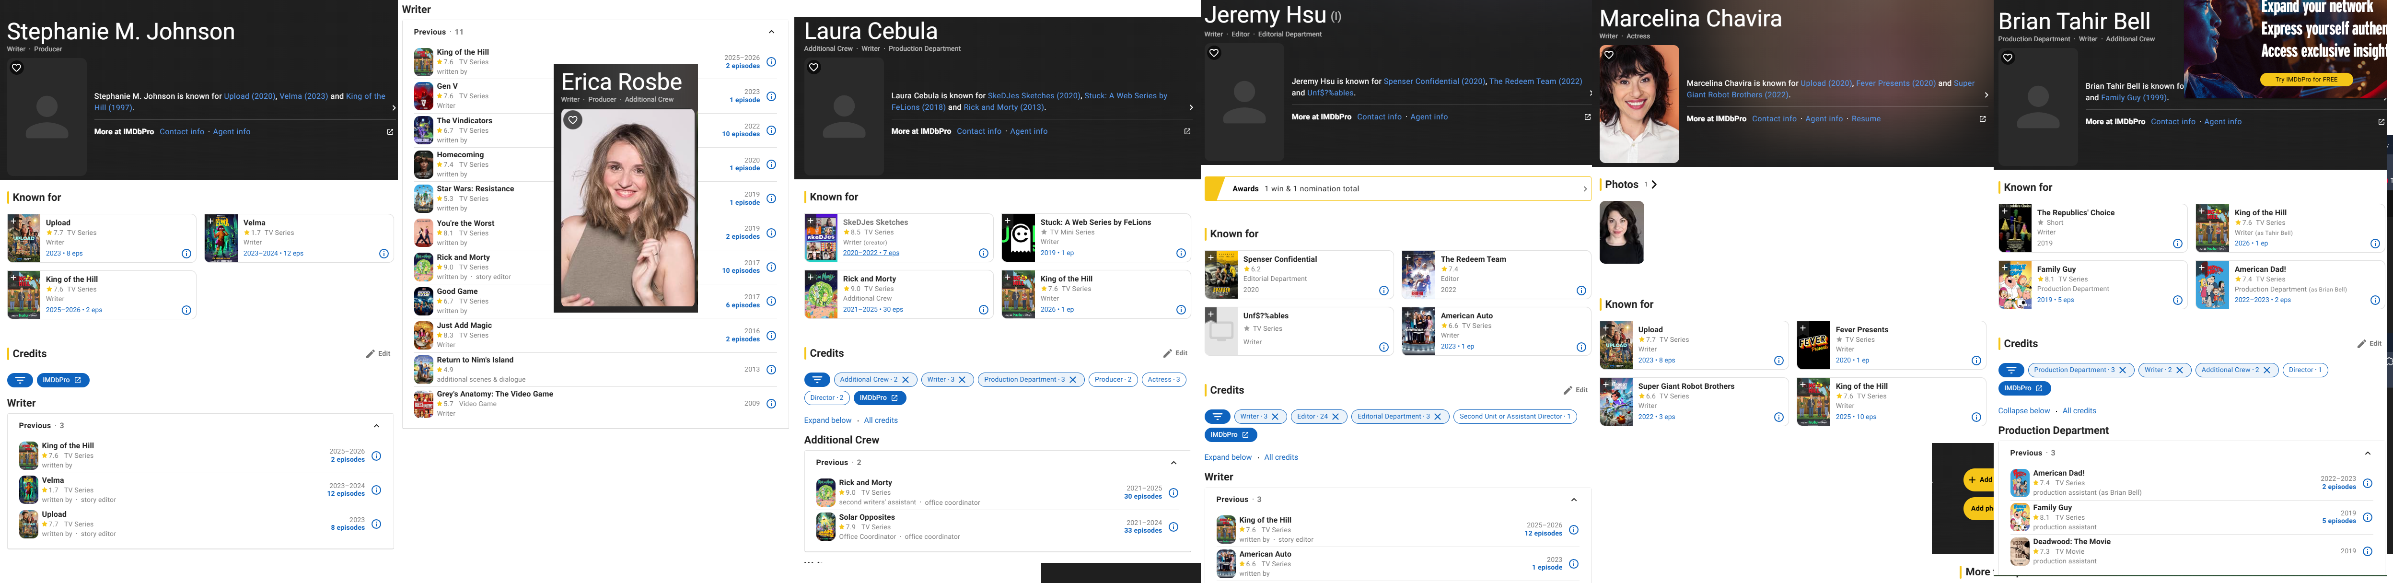2393x583 pixels.
Task: Show info for The Vindicators in the Writer list
Action: 771,130
